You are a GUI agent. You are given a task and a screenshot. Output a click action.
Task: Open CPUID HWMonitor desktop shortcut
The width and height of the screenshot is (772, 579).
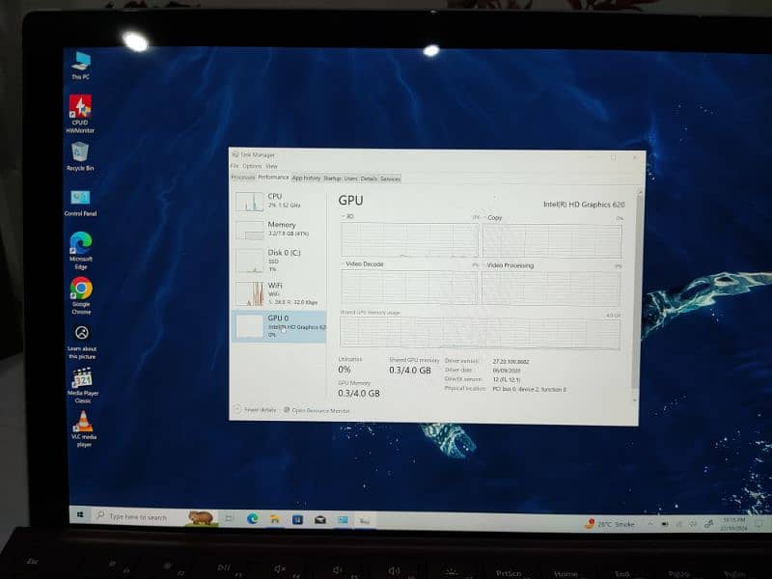(x=80, y=108)
